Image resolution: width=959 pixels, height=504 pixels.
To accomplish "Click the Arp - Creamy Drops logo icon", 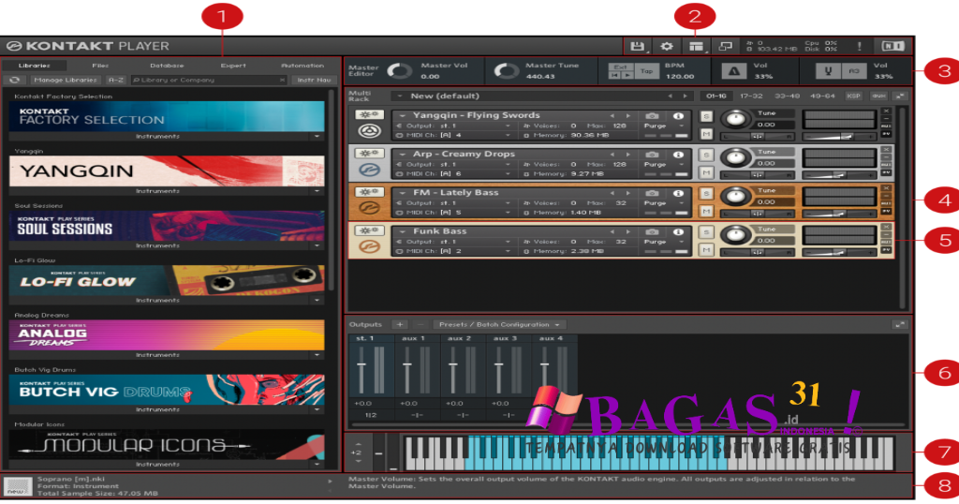I will [369, 170].
